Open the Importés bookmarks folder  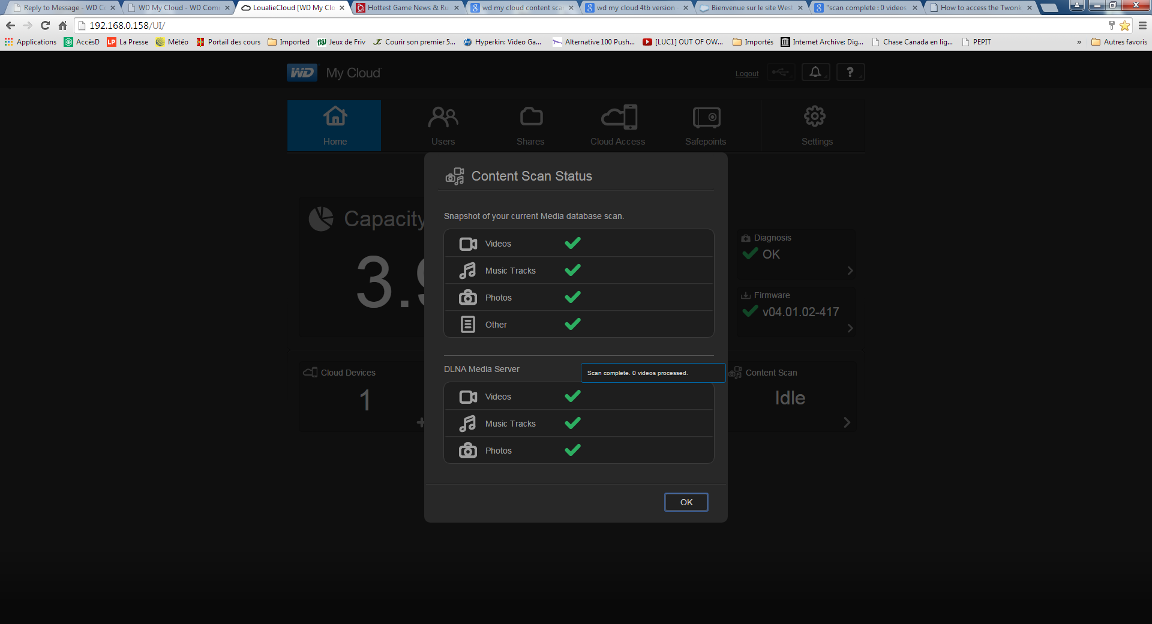pyautogui.click(x=753, y=42)
